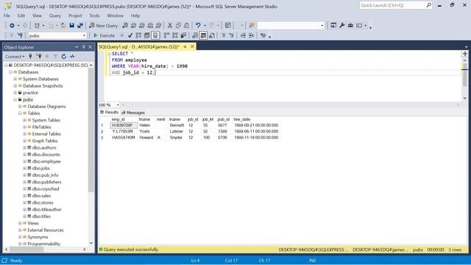The height and width of the screenshot is (265, 471).
Task: Click the Toolbox briefcase icon
Action: 350,26
